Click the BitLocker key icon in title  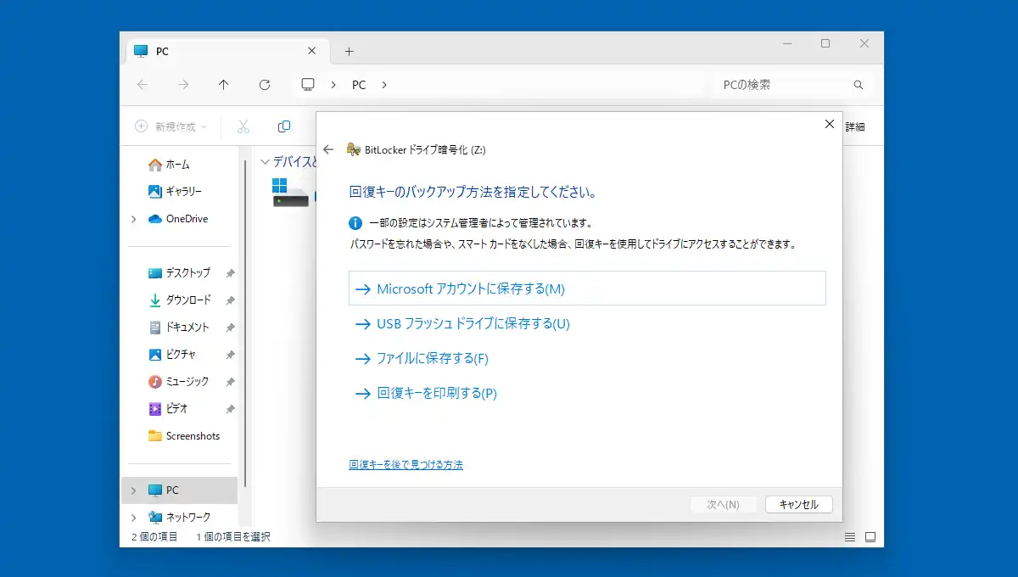[x=353, y=149]
